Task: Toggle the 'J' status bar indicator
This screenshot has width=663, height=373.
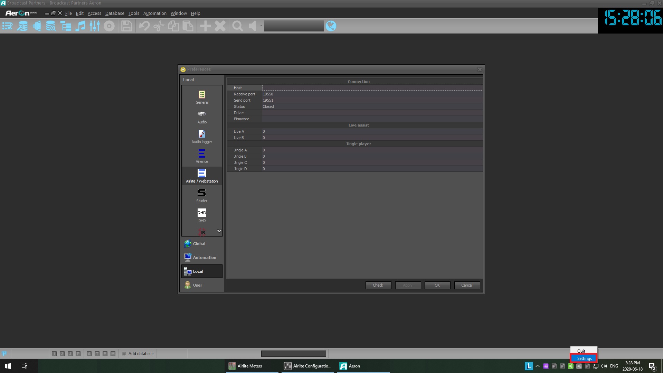Action: pyautogui.click(x=70, y=354)
